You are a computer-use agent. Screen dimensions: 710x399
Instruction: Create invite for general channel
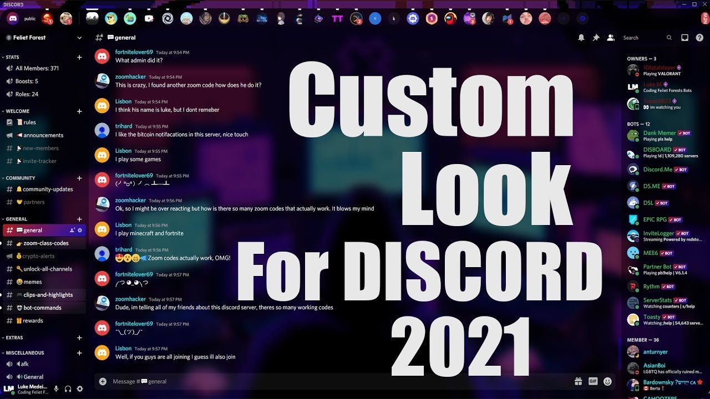tap(72, 230)
